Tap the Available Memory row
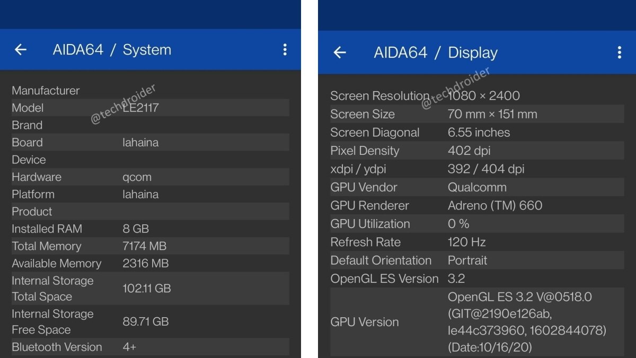 pyautogui.click(x=150, y=264)
